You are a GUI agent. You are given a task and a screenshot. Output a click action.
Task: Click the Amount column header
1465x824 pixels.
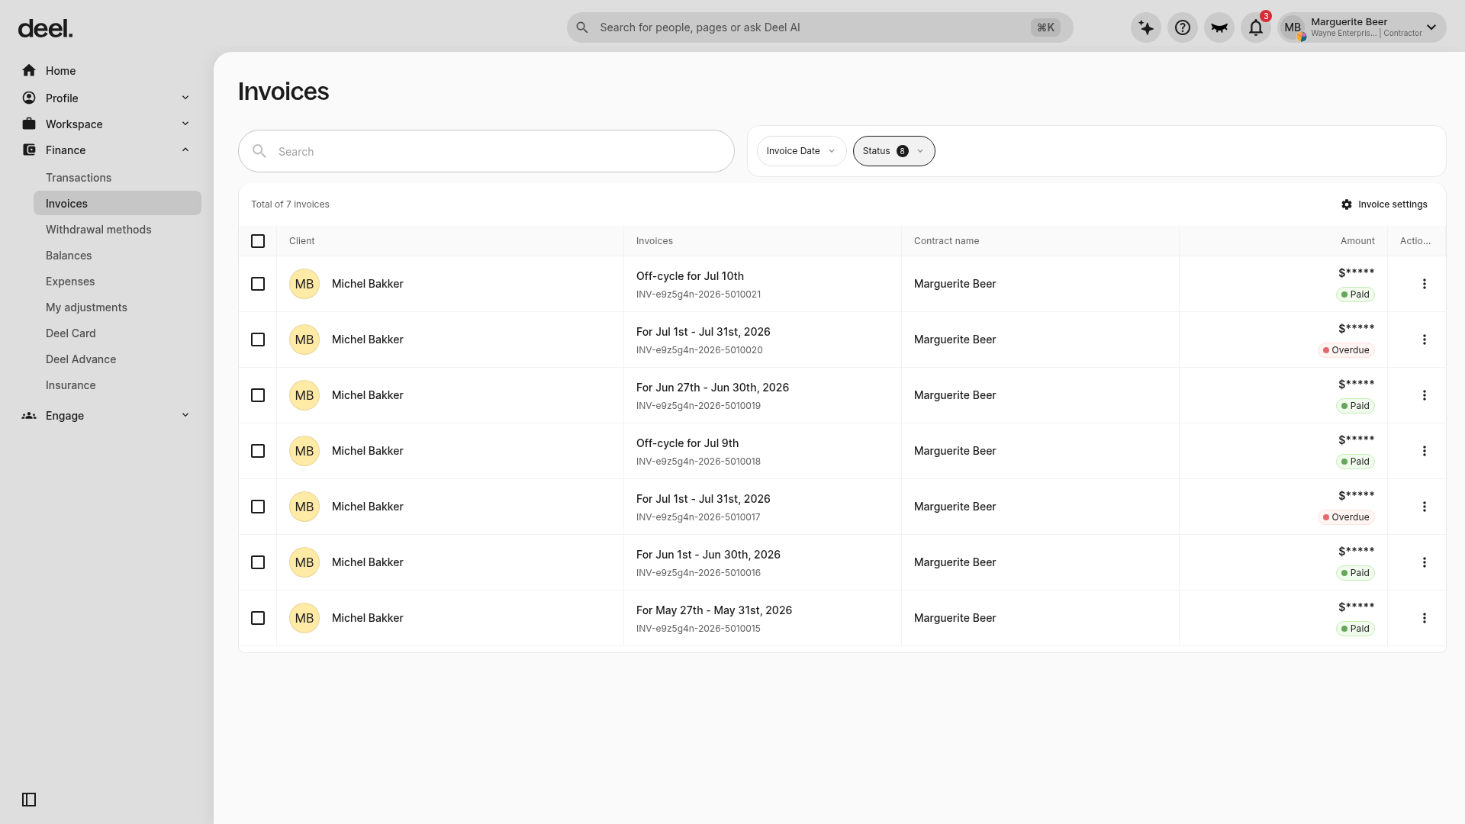[1357, 241]
